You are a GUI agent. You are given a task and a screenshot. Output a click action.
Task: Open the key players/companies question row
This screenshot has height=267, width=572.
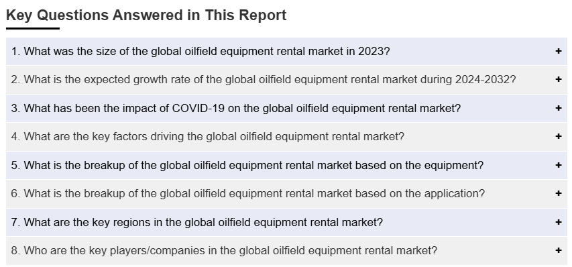pyautogui.click(x=286, y=250)
